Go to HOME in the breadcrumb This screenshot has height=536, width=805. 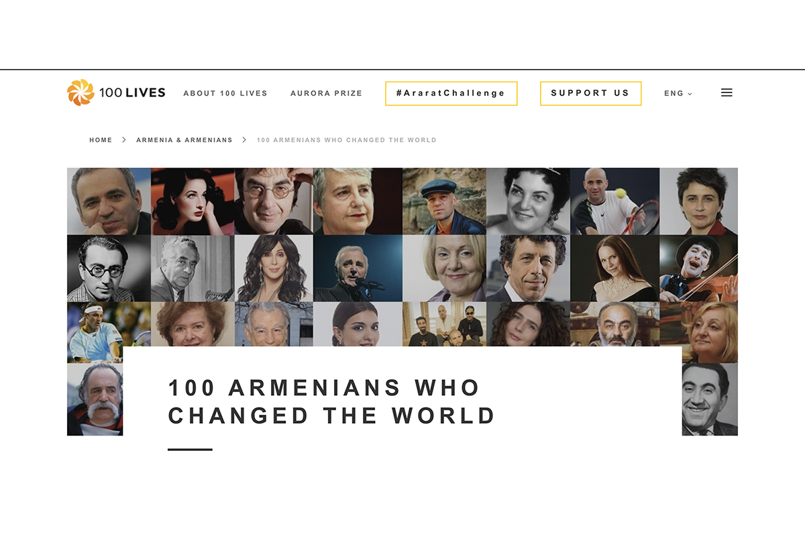coord(101,140)
